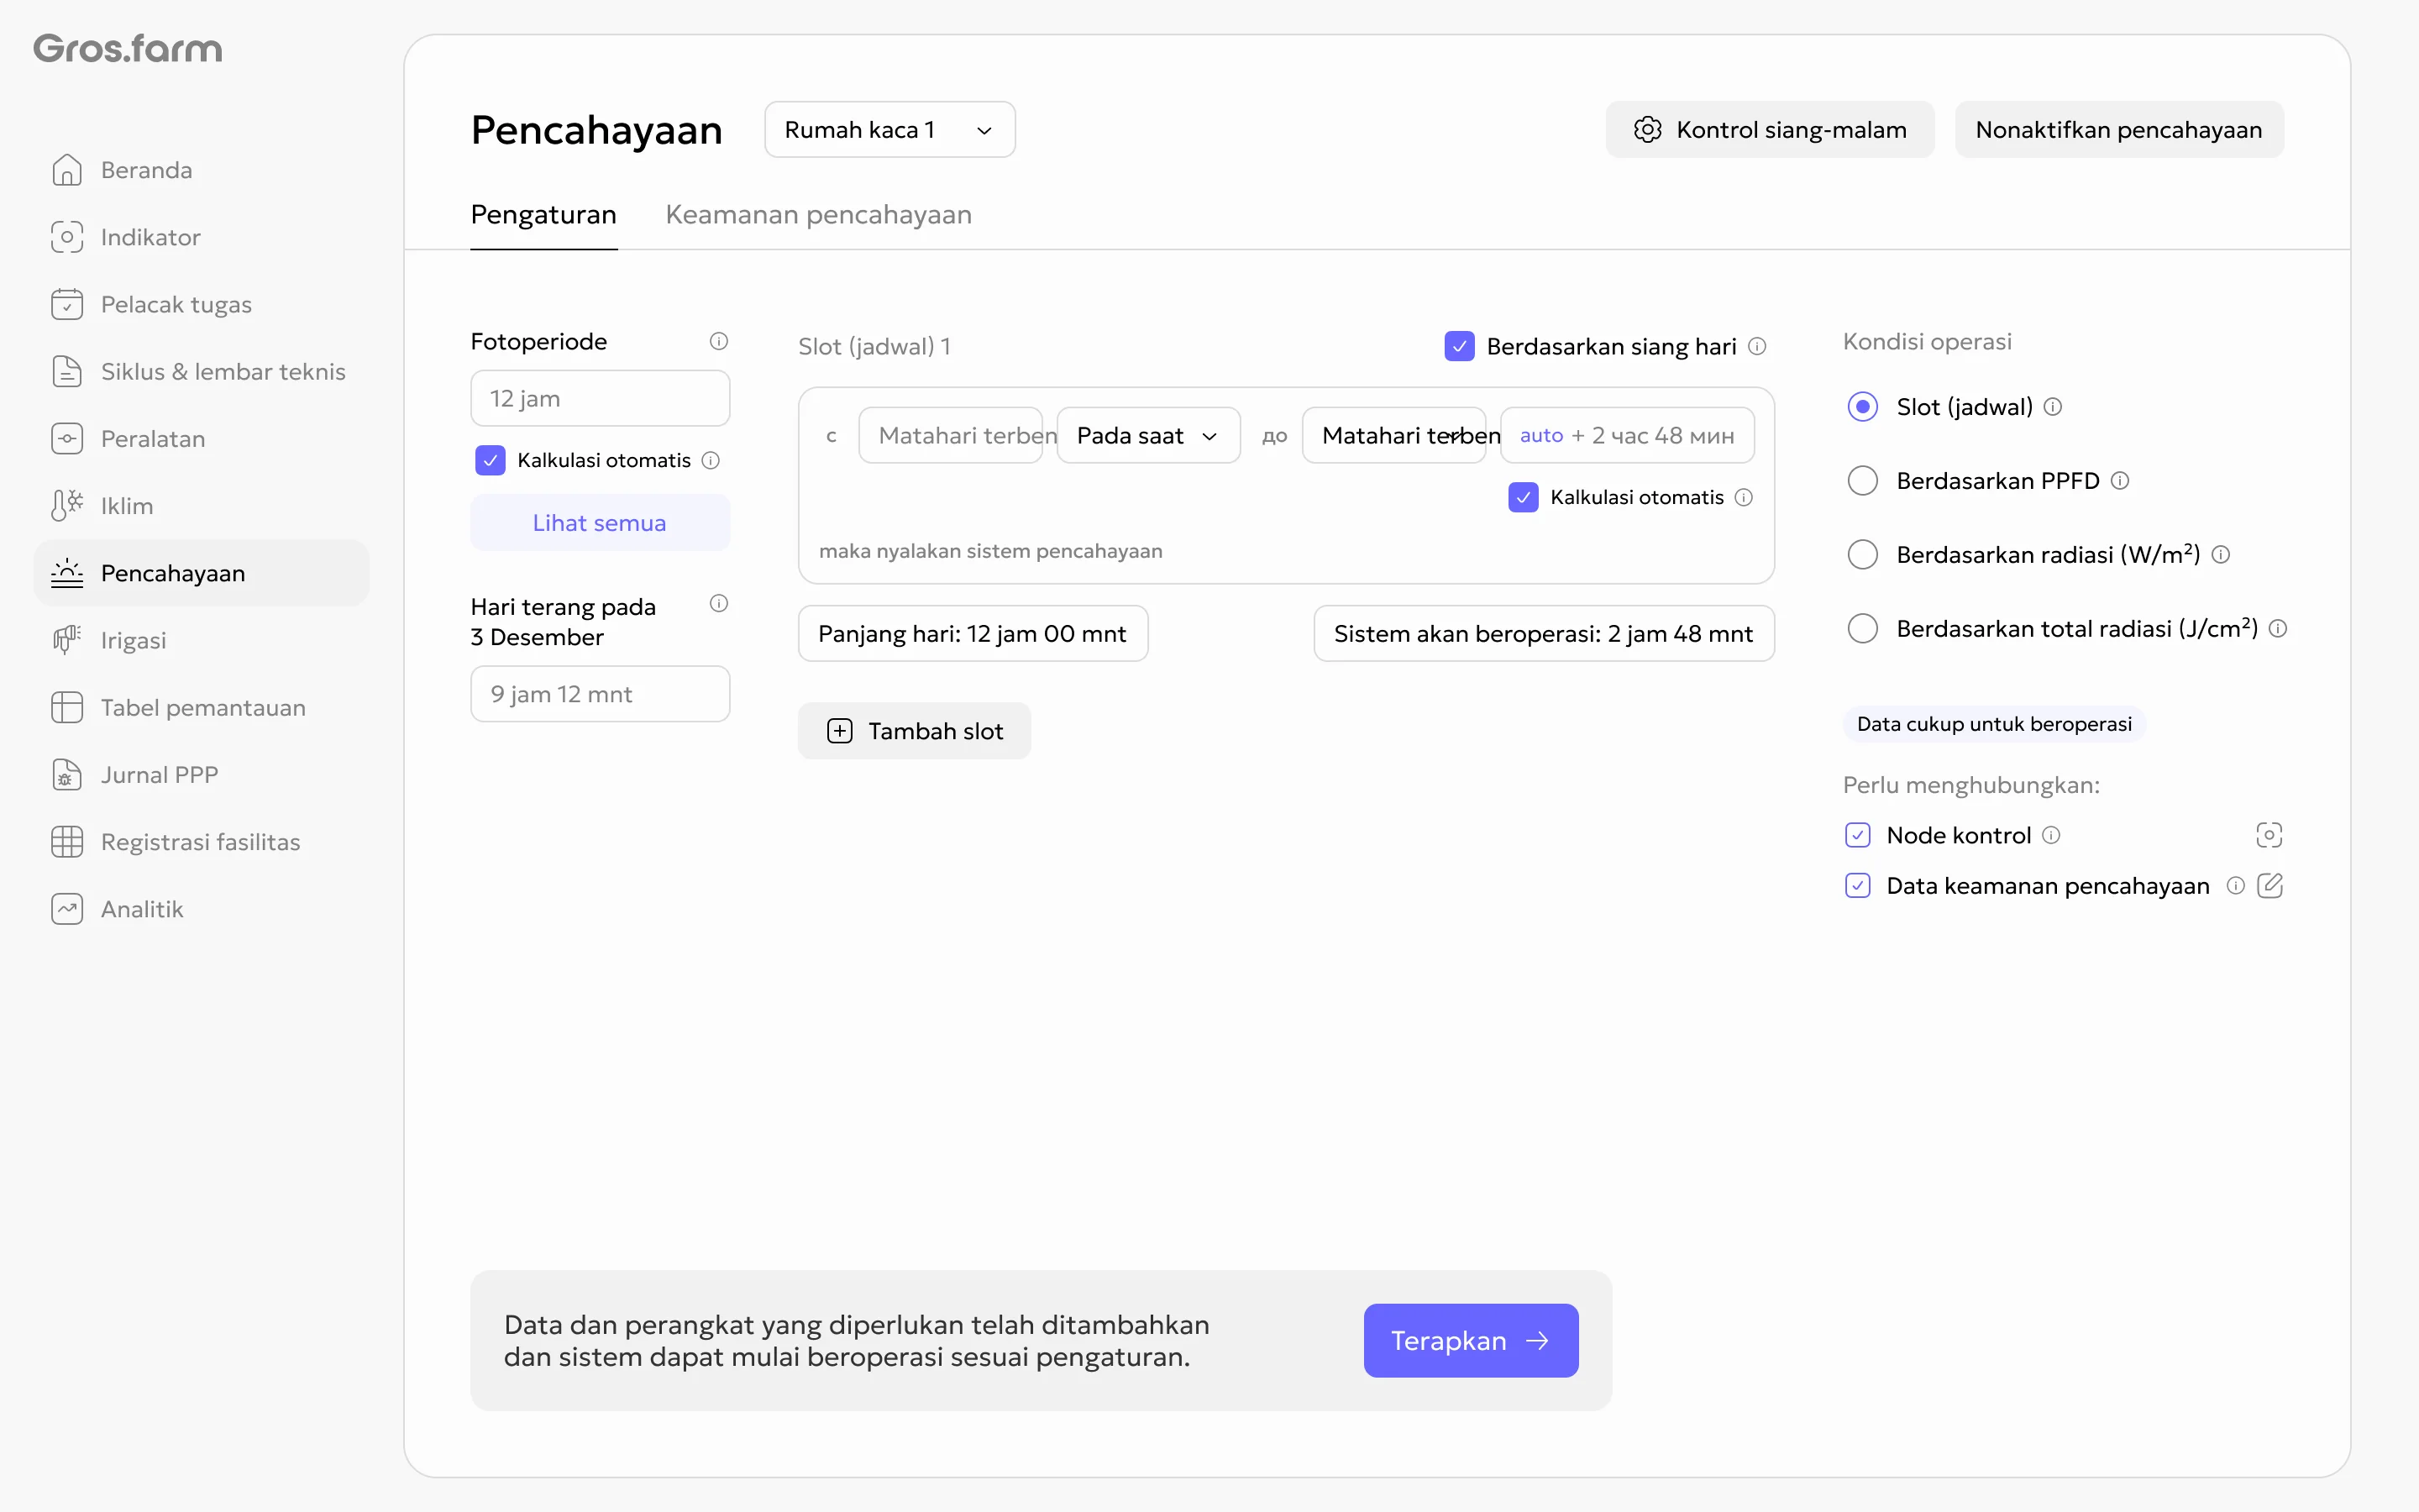The image size is (2419, 1512).
Task: Select Berdasarkan radiasi (W/m²) radio
Action: coord(1862,554)
